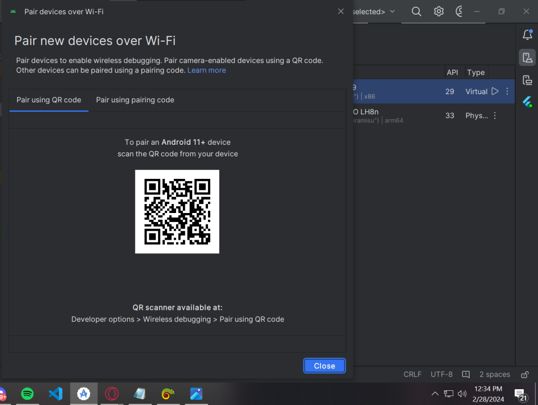Start the API 29 virtual device
Screen dimensions: 538x405
(495, 91)
